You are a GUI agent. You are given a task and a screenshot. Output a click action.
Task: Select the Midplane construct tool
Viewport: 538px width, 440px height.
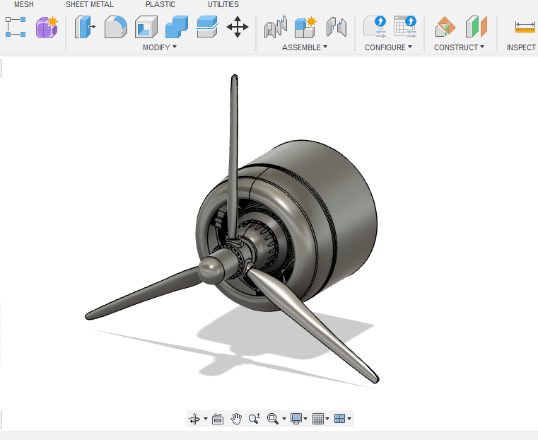coord(476,27)
